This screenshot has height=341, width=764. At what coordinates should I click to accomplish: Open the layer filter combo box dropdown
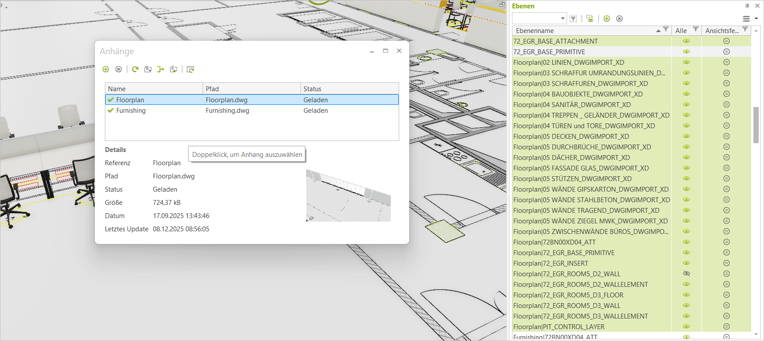point(563,19)
